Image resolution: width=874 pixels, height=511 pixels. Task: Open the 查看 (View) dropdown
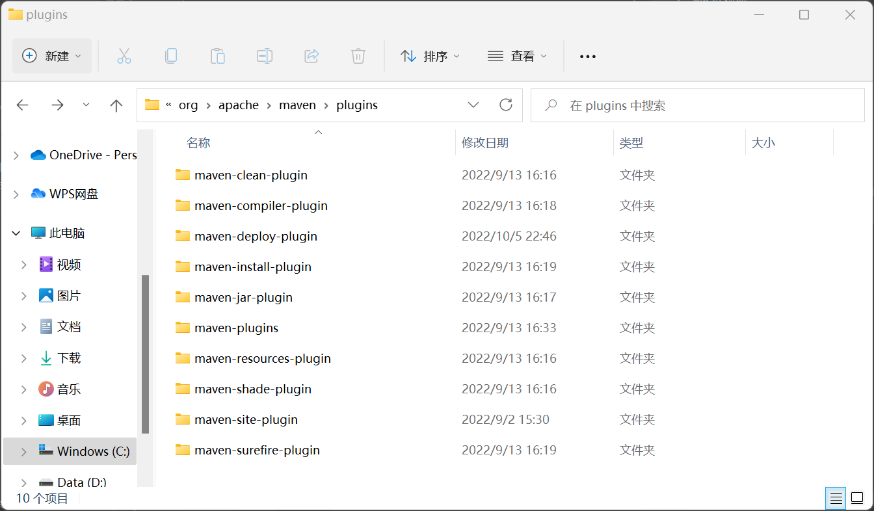pyautogui.click(x=517, y=56)
